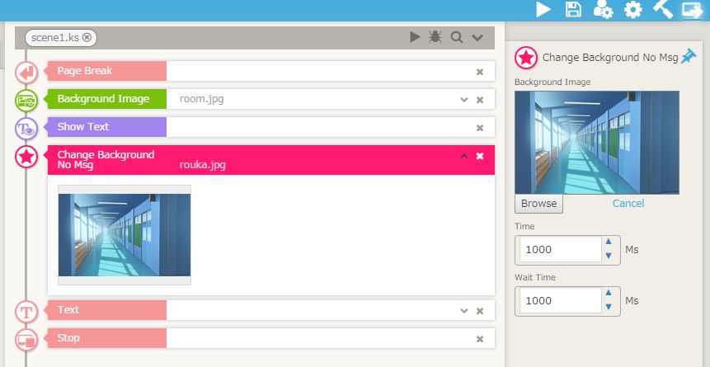This screenshot has height=367, width=710.
Task: Click the export window icon in top bar
Action: [693, 10]
